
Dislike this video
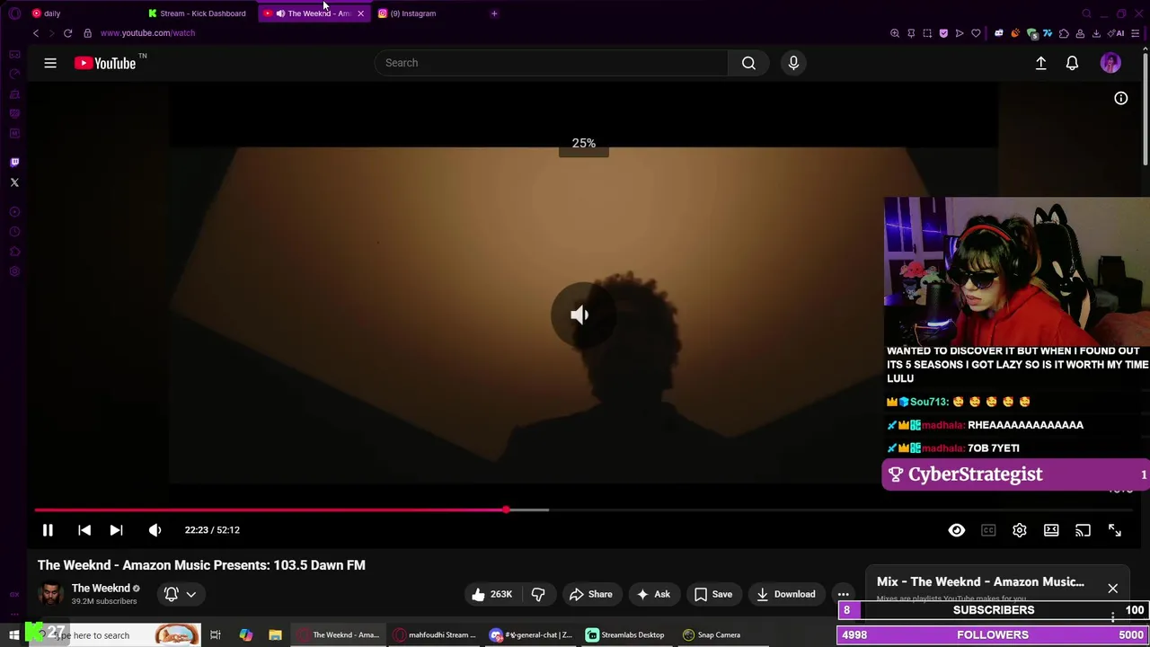pyautogui.click(x=538, y=594)
